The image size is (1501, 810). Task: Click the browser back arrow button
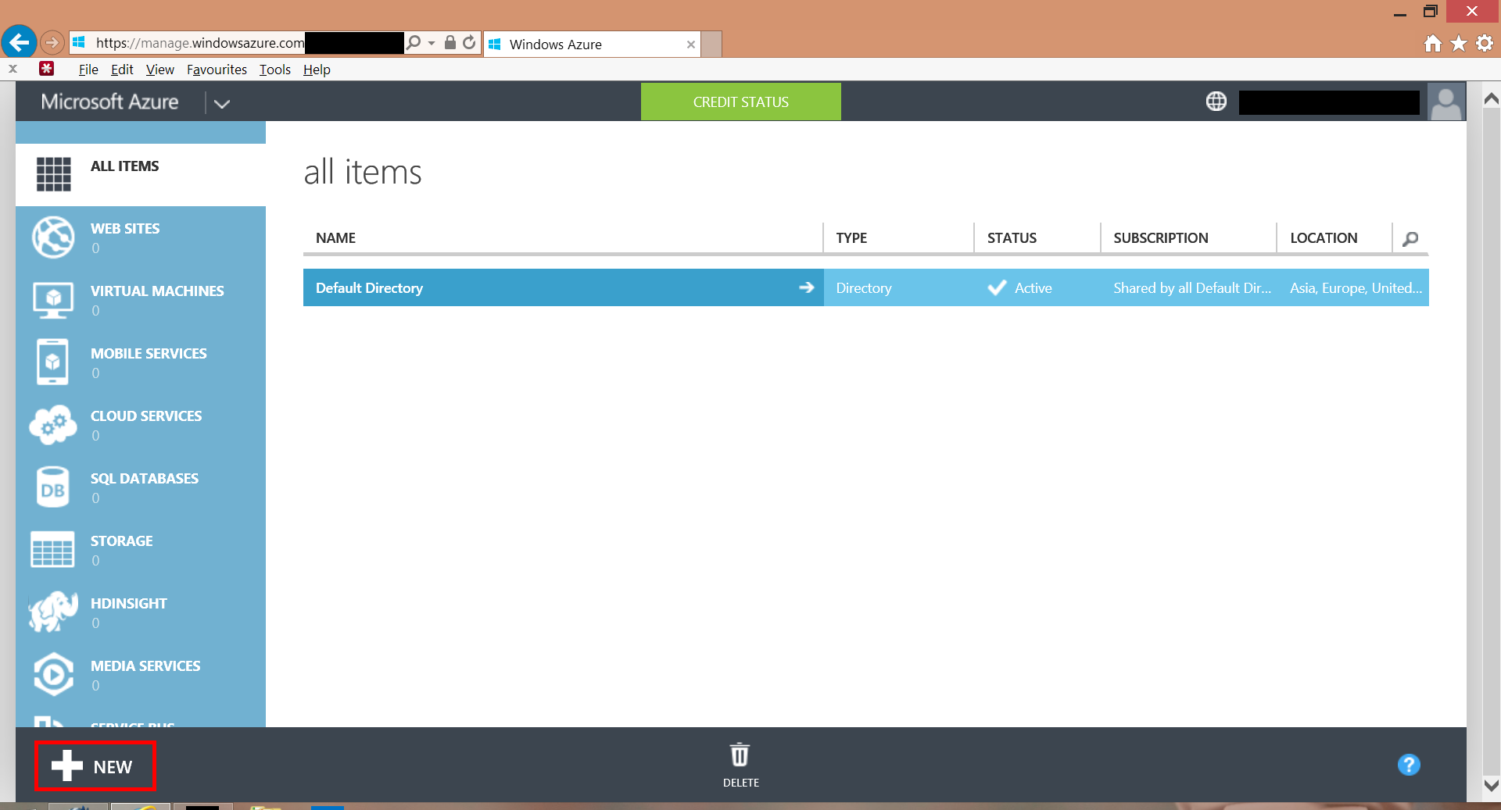click(19, 42)
